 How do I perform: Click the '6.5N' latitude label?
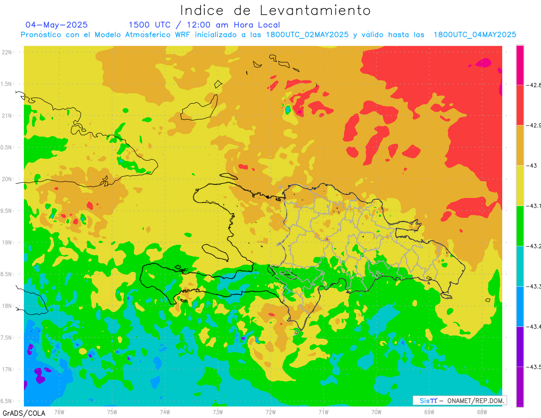pos(6,401)
